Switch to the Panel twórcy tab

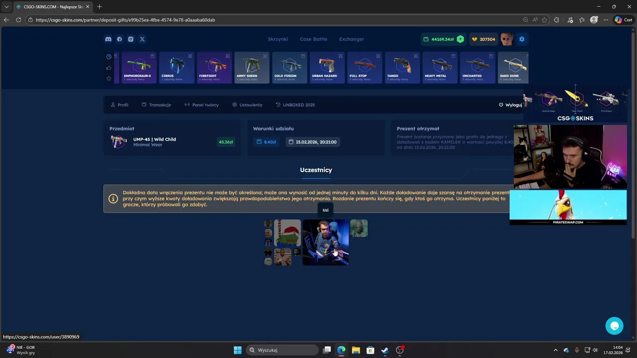click(202, 105)
